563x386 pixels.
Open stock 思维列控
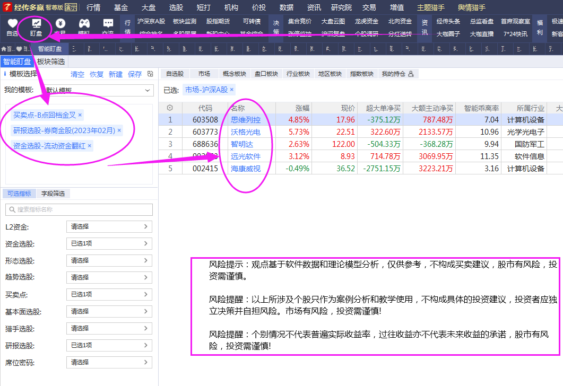tap(246, 120)
